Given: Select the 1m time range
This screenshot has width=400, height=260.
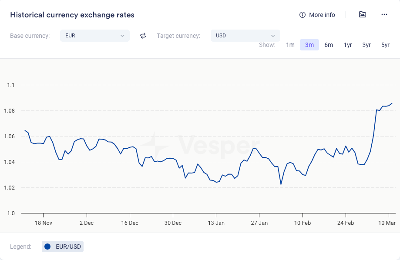Looking at the screenshot, I should click(x=290, y=45).
